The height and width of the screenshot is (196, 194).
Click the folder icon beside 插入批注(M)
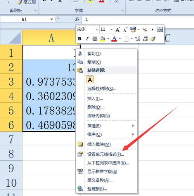coord(80,144)
